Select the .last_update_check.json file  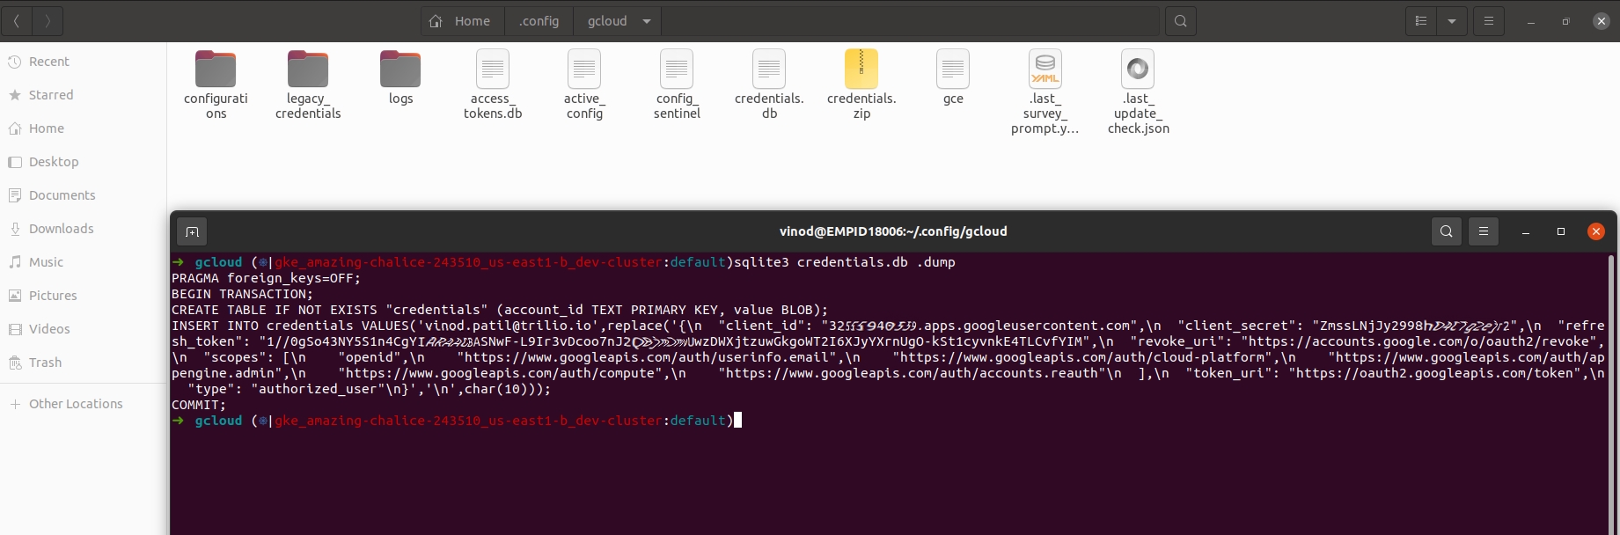pyautogui.click(x=1137, y=70)
